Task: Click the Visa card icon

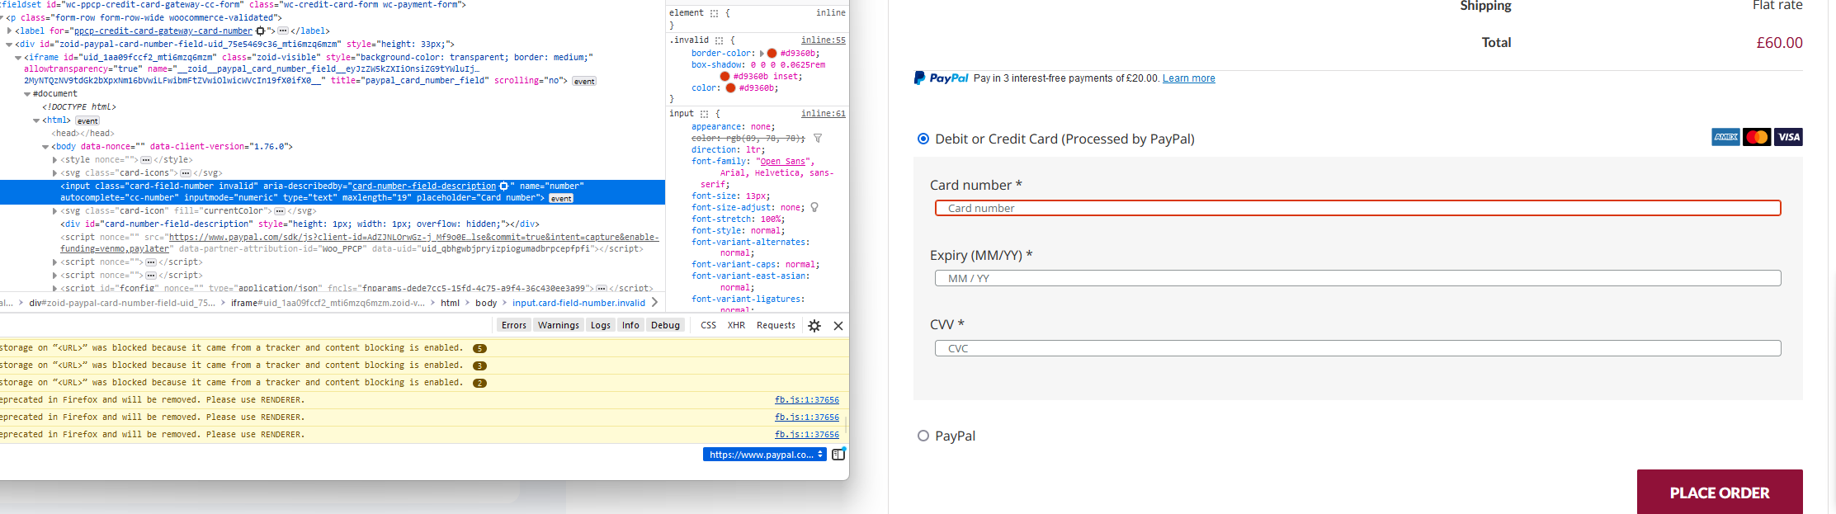Action: click(1788, 137)
